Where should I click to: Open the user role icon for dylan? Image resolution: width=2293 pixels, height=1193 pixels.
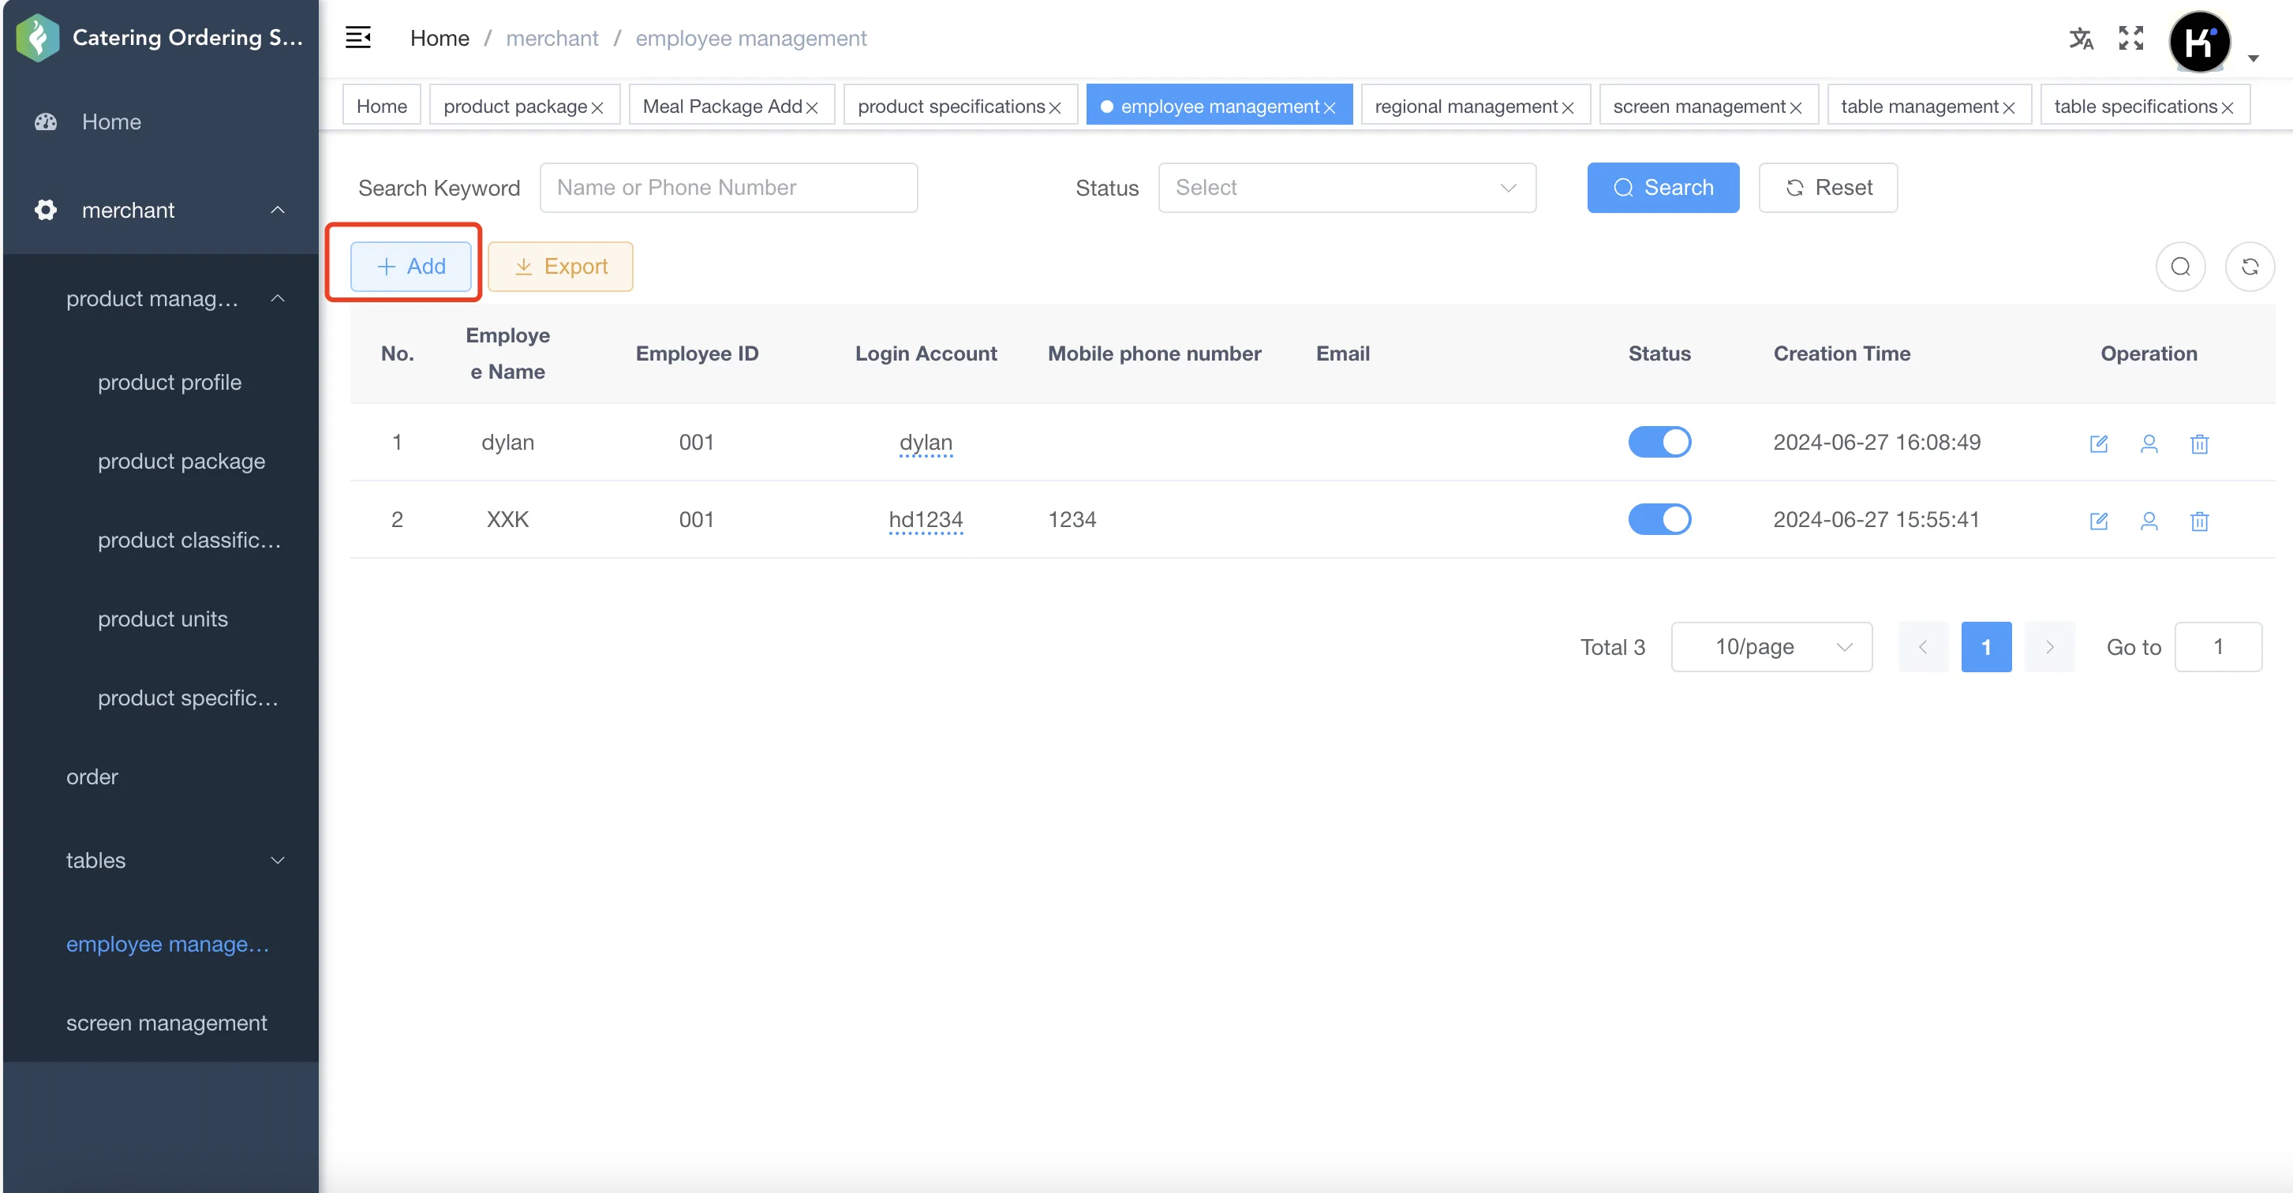tap(2149, 443)
